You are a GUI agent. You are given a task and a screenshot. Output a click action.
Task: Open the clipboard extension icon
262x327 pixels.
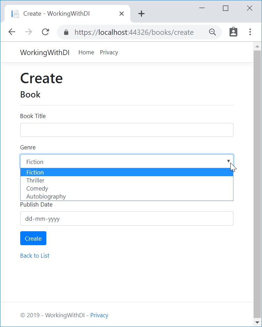pyautogui.click(x=233, y=32)
